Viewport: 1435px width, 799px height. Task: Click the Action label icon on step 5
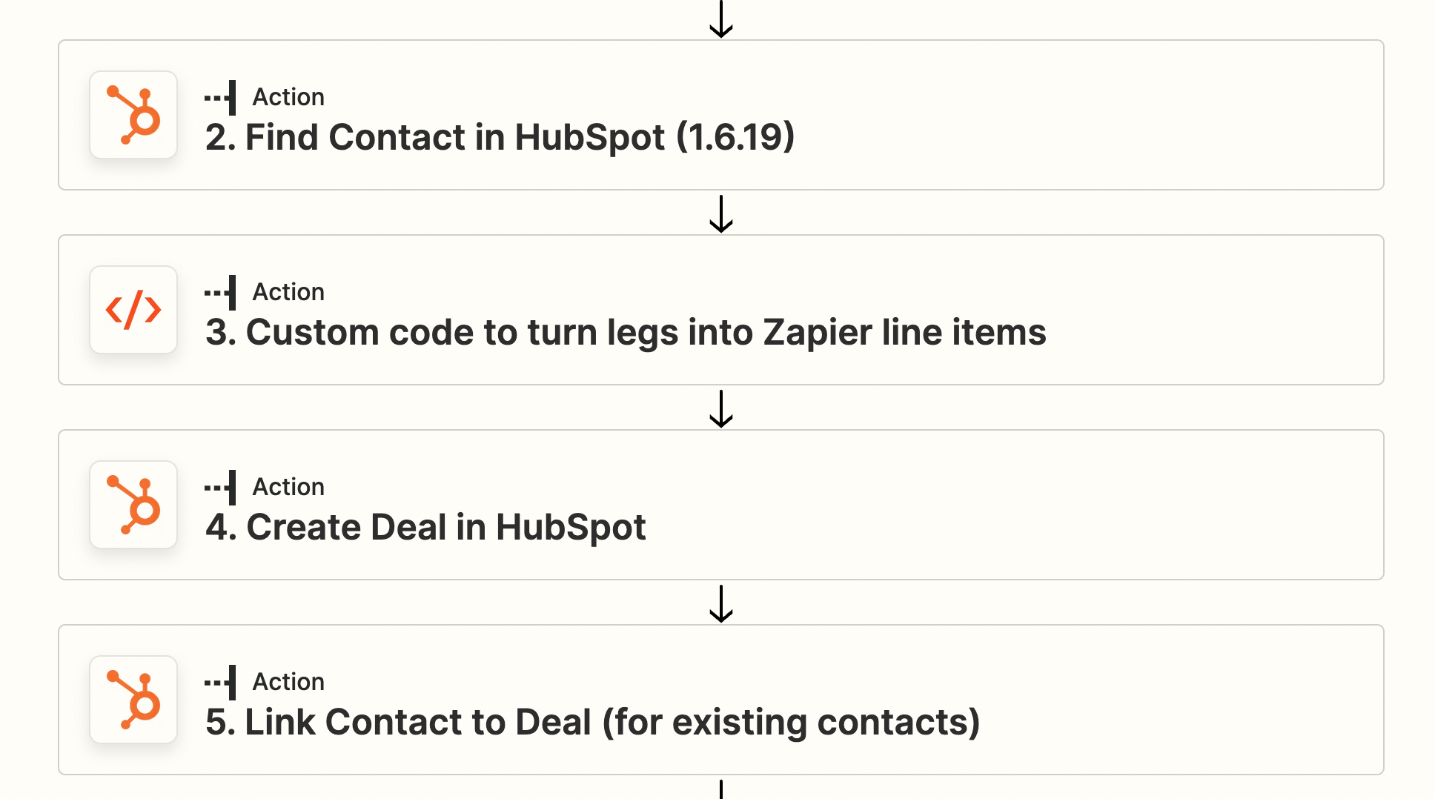click(220, 681)
